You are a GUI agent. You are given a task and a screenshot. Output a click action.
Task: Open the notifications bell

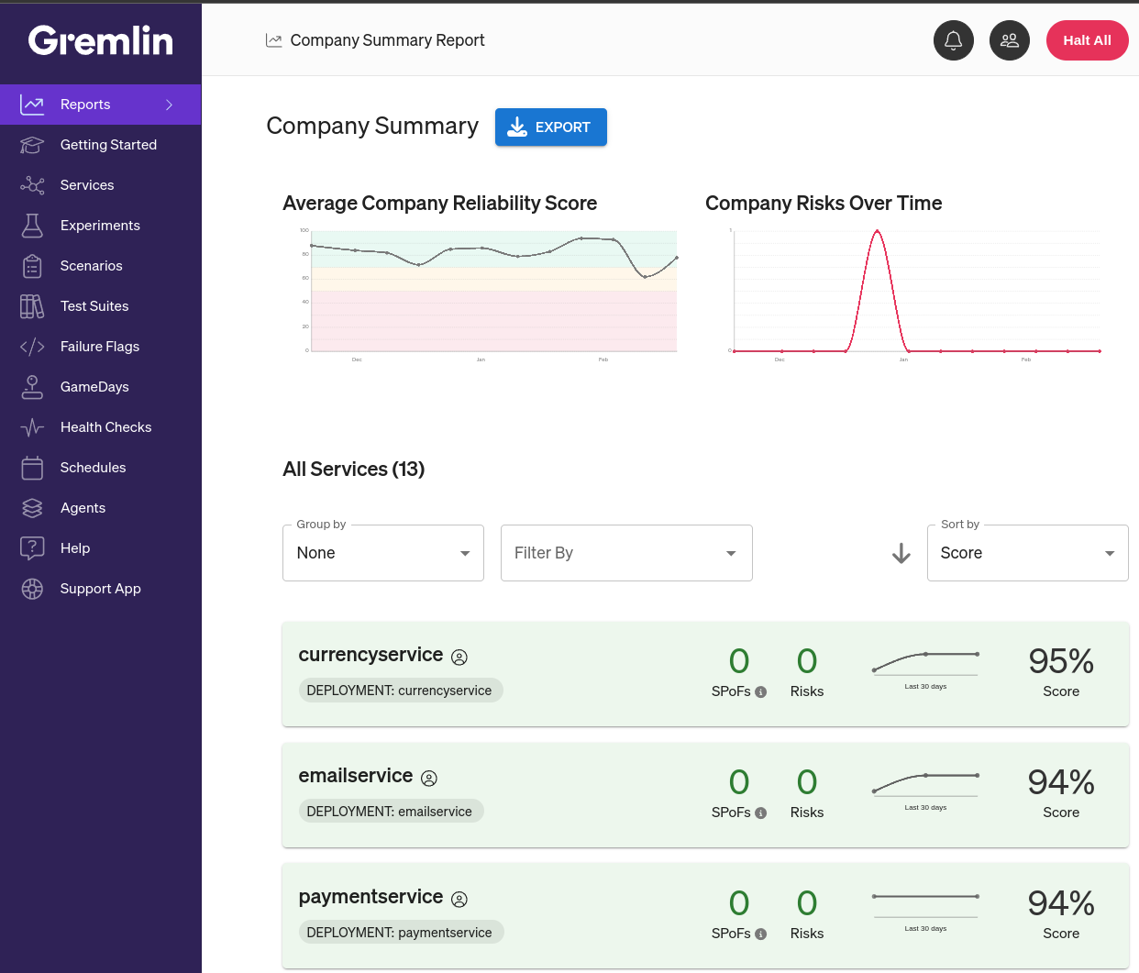(x=953, y=40)
